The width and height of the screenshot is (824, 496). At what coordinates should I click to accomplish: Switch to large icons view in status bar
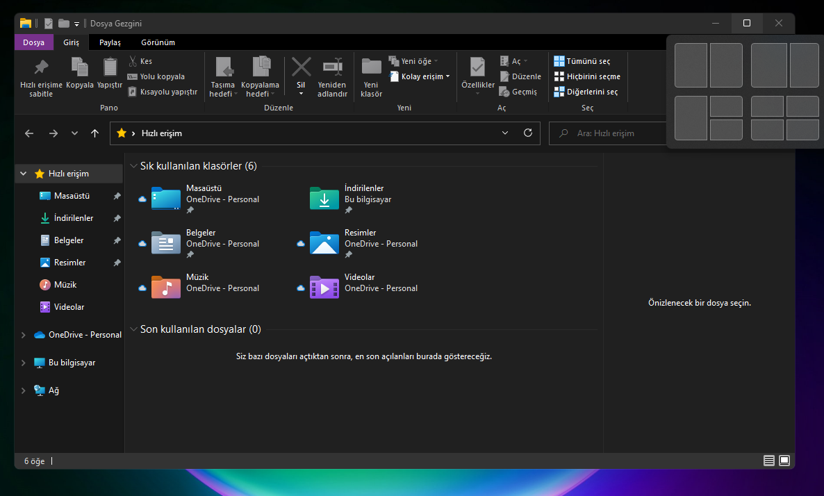(784, 461)
